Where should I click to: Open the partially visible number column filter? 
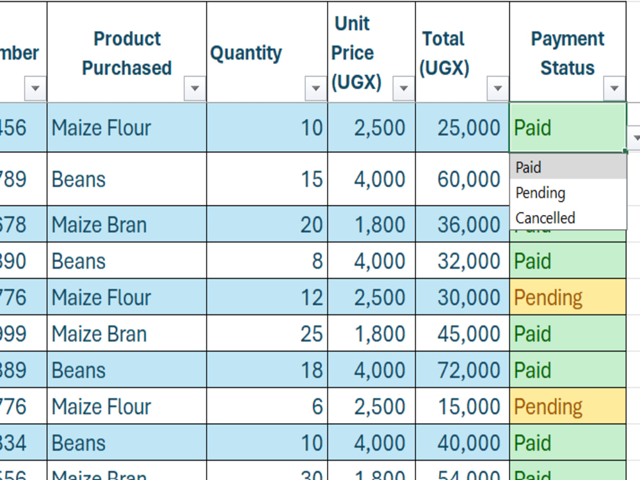click(x=35, y=88)
